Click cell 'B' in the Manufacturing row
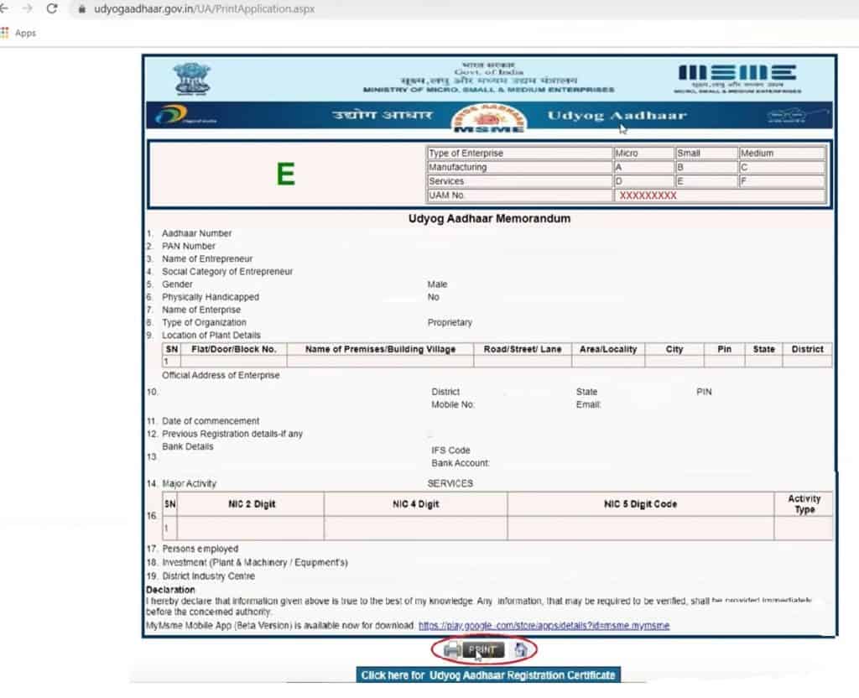The width and height of the screenshot is (859, 698). pyautogui.click(x=706, y=167)
